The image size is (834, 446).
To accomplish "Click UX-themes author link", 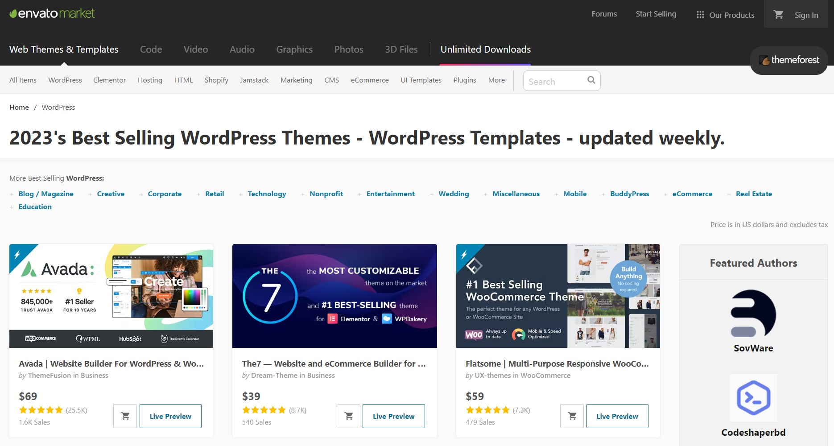I will 493,376.
